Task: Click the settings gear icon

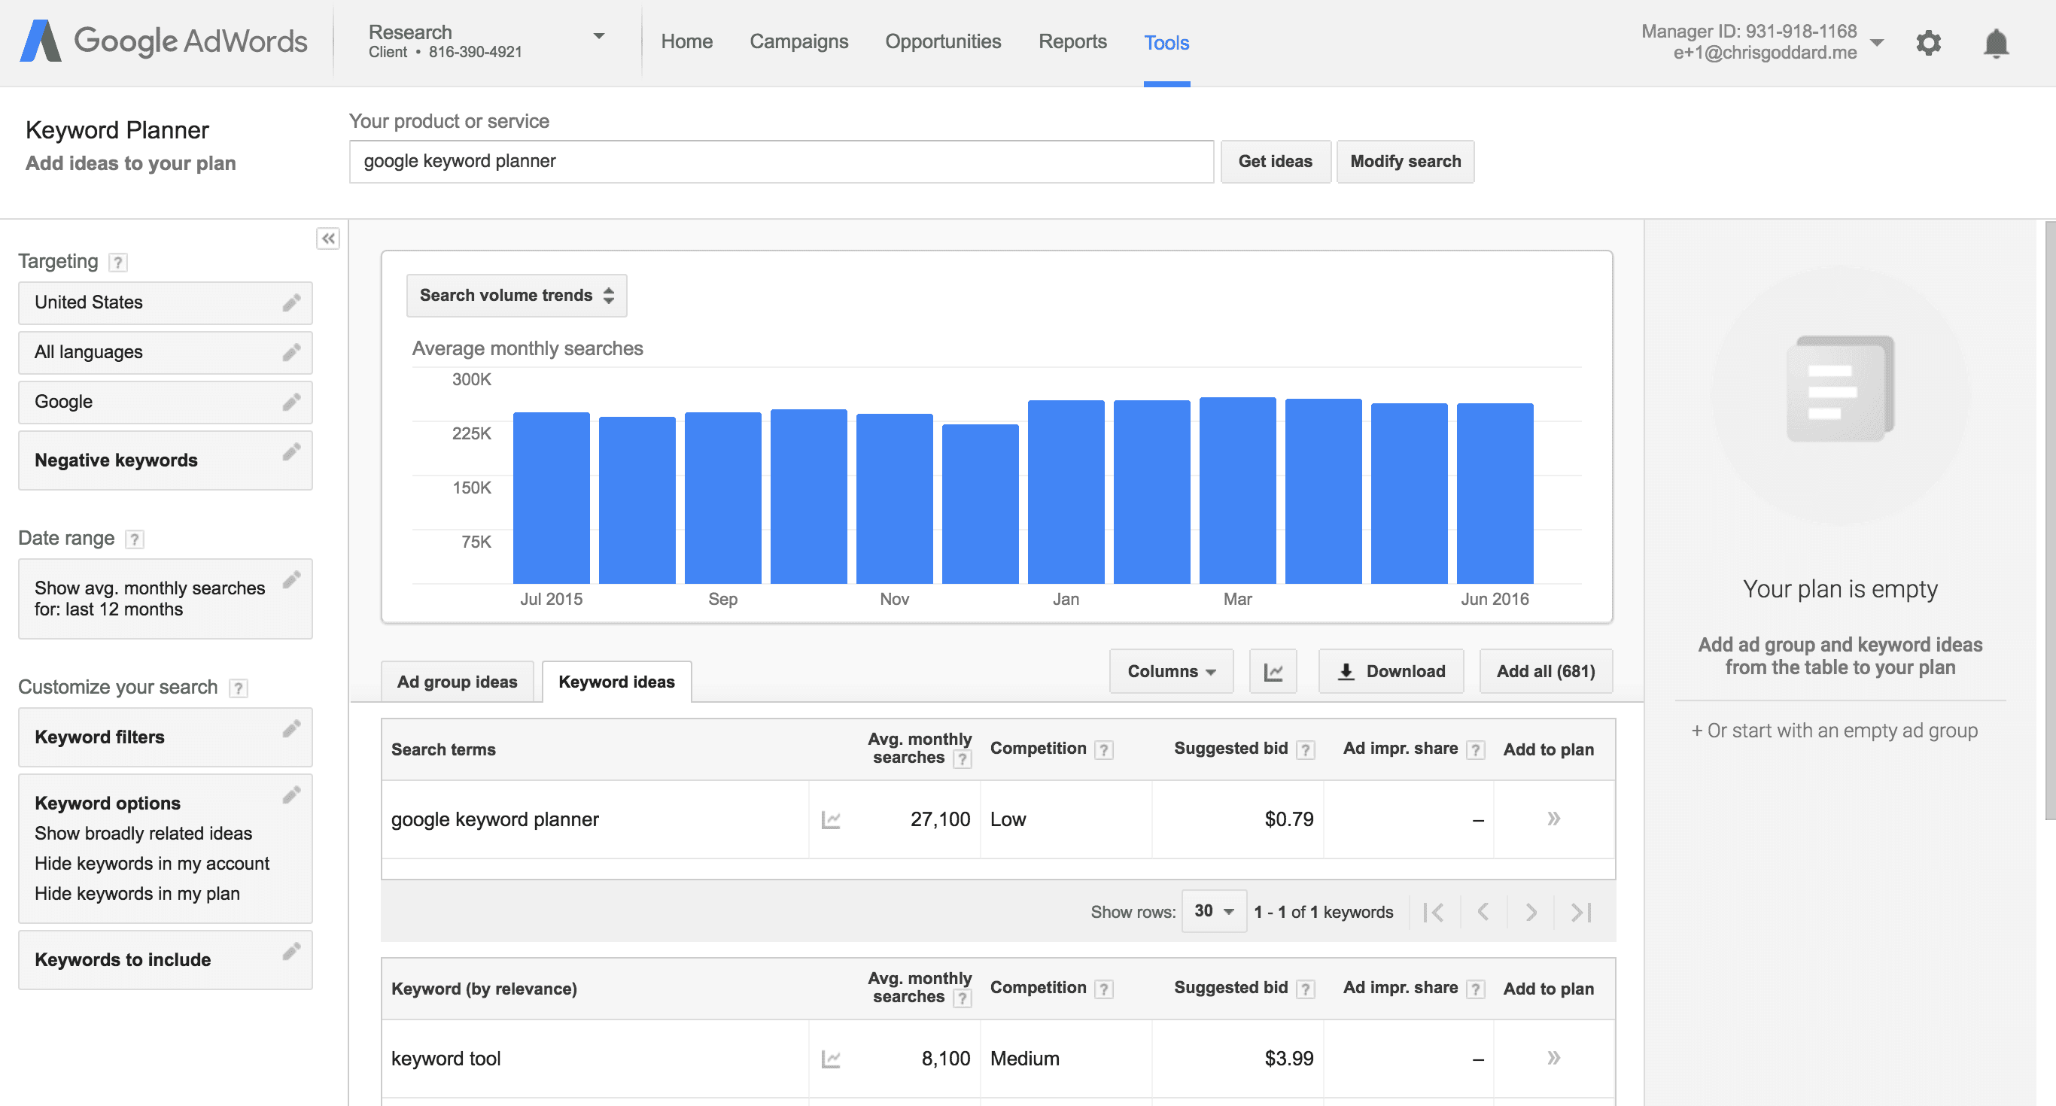Action: click(x=1931, y=38)
